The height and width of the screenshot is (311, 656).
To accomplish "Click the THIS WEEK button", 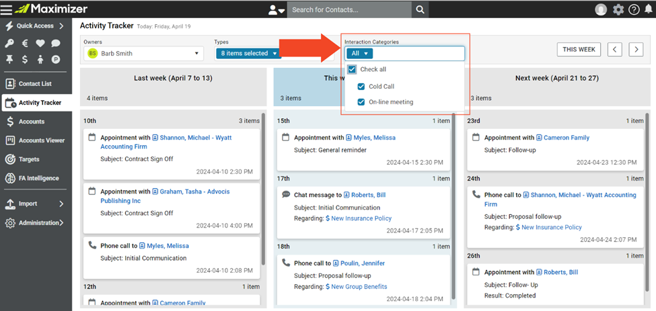I will tap(579, 49).
